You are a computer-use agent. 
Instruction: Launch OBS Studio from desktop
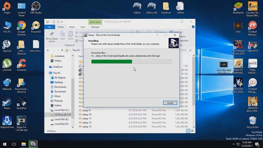tap(36, 8)
